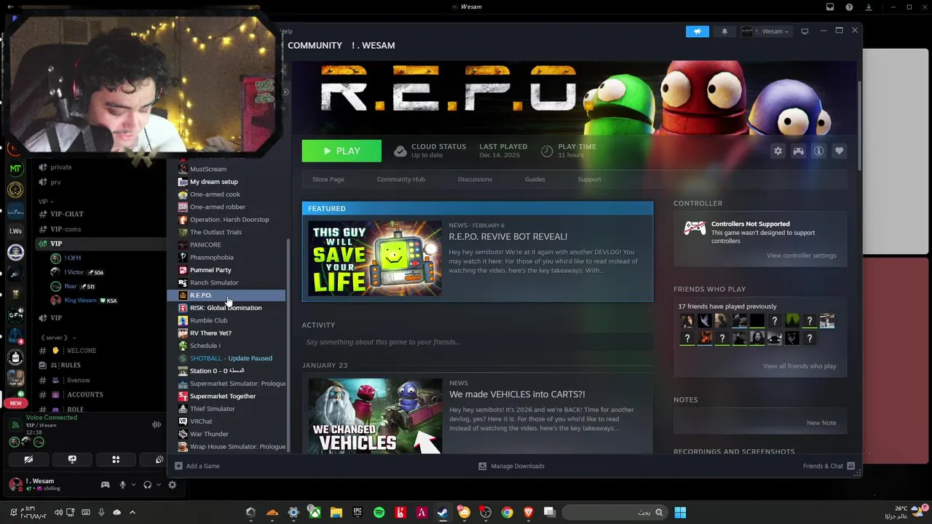Select RISK: Global Domination in library
Image resolution: width=932 pixels, height=524 pixels.
(x=227, y=308)
